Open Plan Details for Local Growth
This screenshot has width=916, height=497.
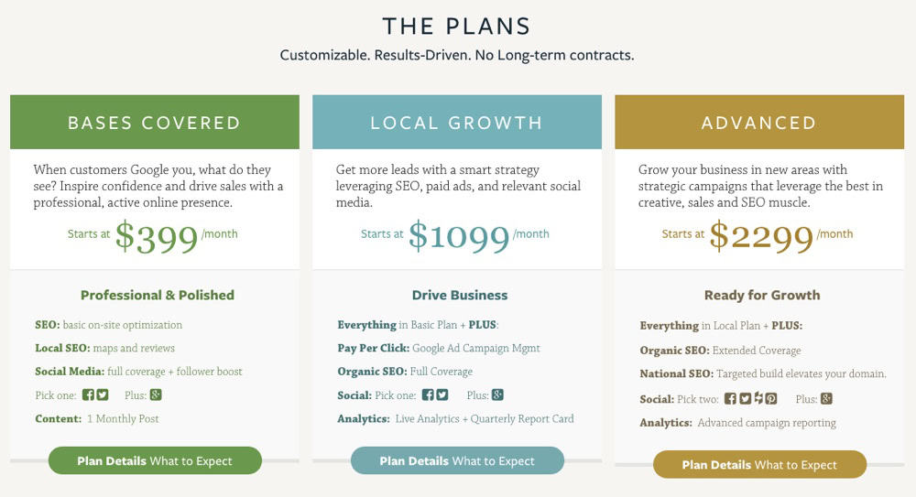[457, 460]
